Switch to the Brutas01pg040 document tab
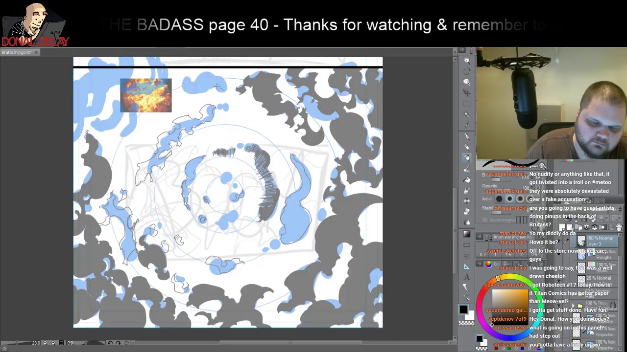The width and height of the screenshot is (627, 352). (x=18, y=52)
